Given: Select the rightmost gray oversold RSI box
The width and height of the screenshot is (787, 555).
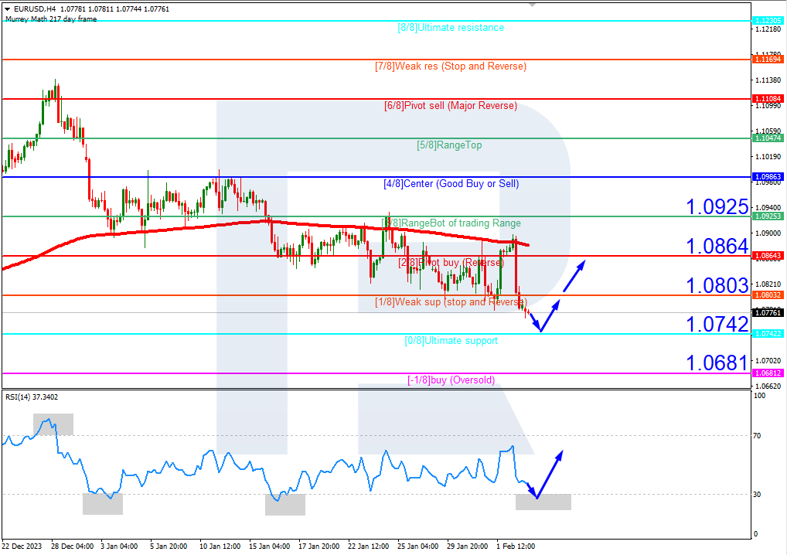Looking at the screenshot, I should (x=543, y=502).
